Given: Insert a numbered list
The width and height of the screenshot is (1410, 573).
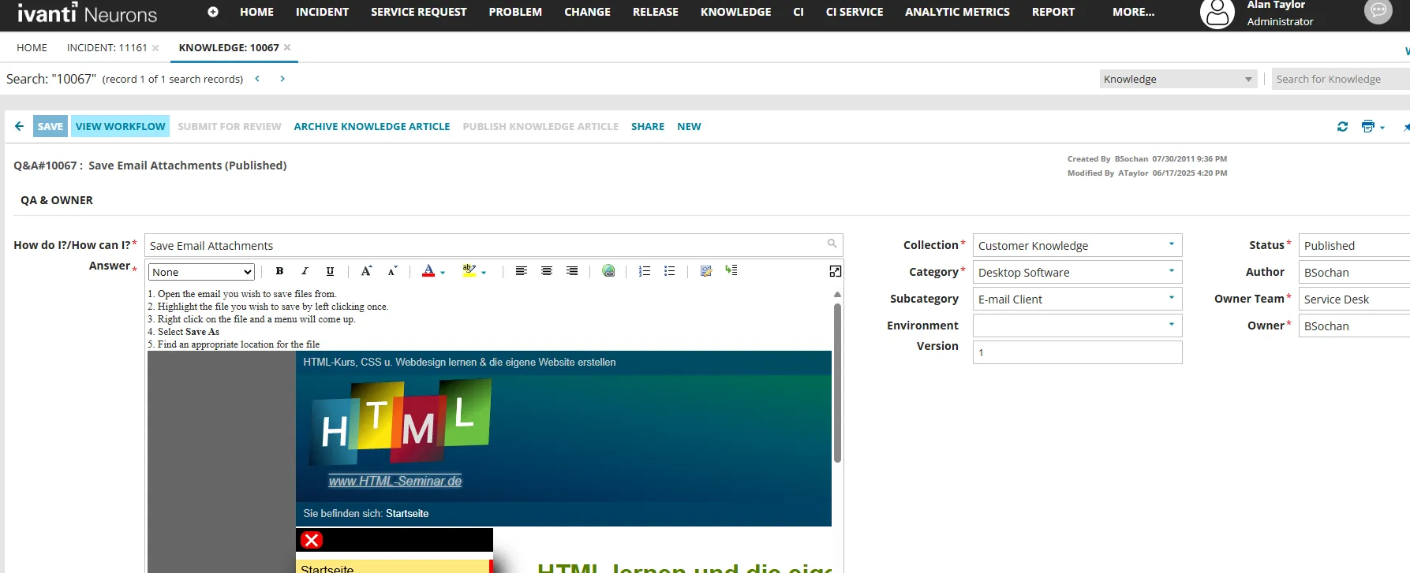Looking at the screenshot, I should 645,271.
